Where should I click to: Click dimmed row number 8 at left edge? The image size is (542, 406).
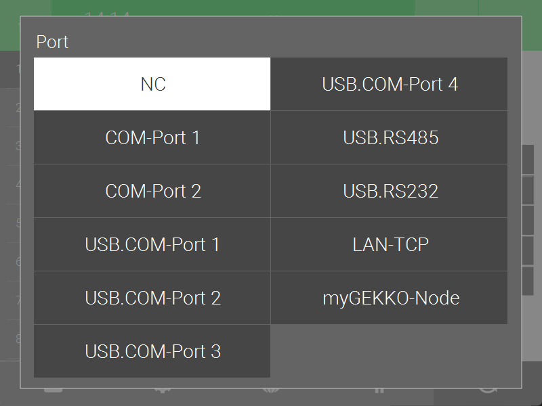click(18, 338)
